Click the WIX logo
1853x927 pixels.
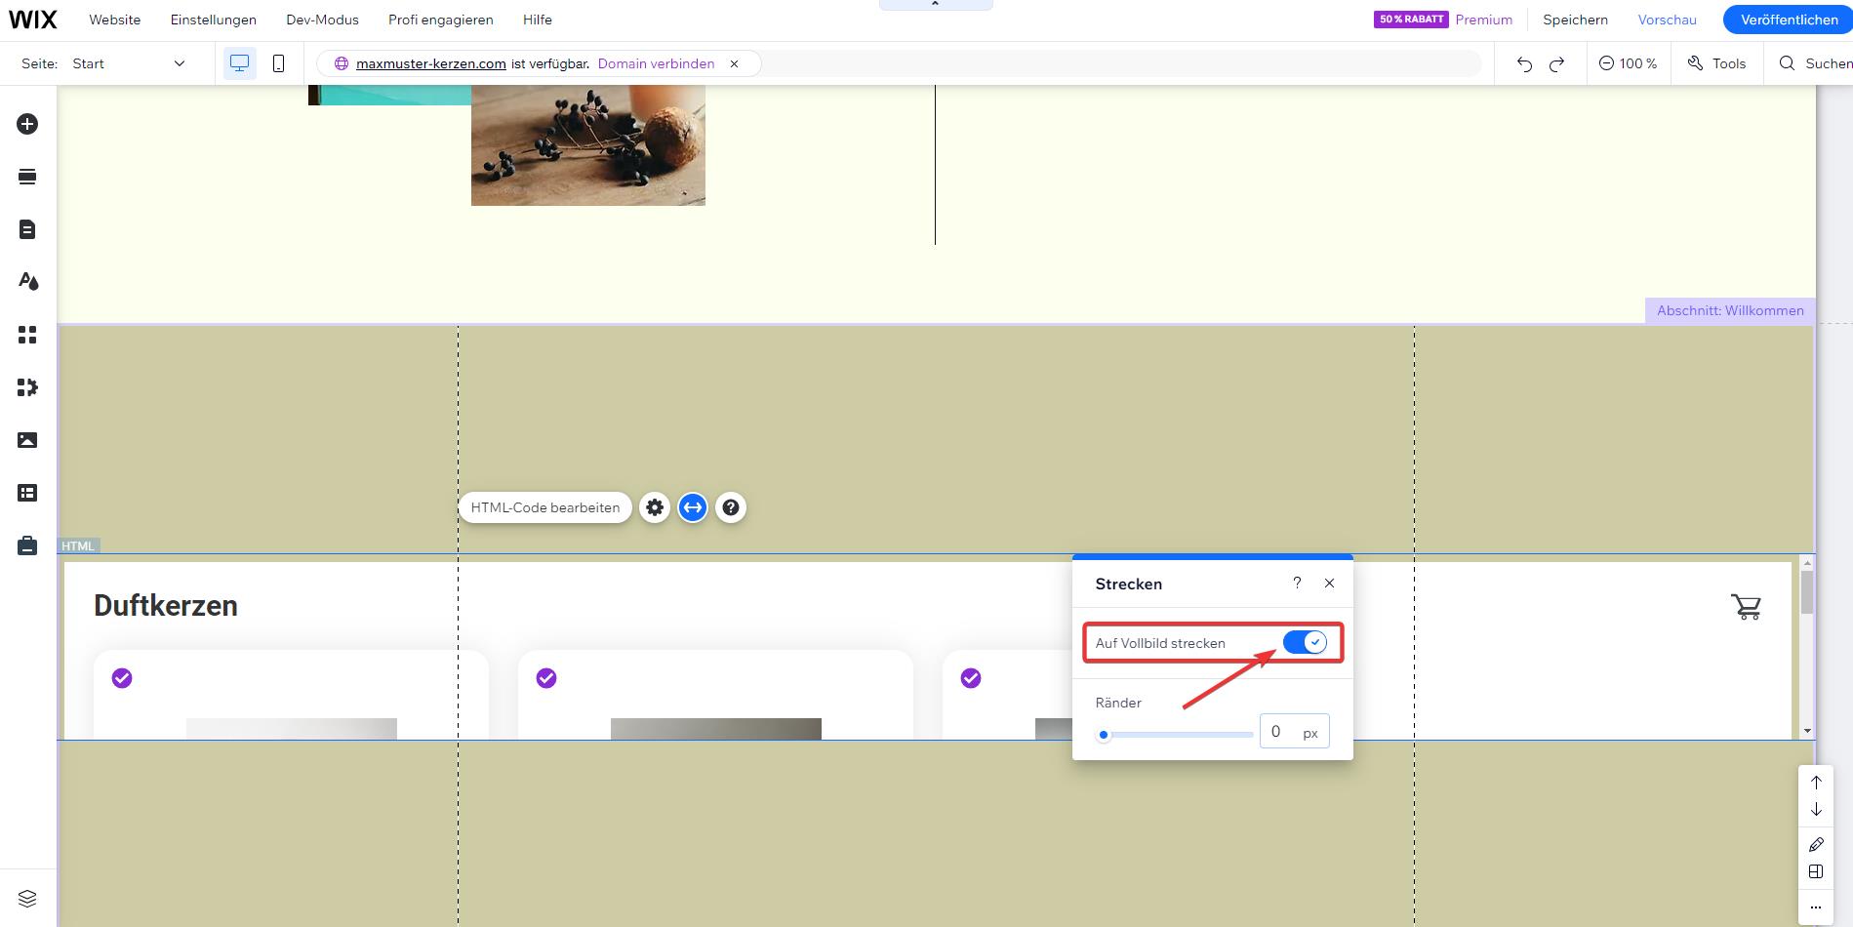[x=33, y=20]
